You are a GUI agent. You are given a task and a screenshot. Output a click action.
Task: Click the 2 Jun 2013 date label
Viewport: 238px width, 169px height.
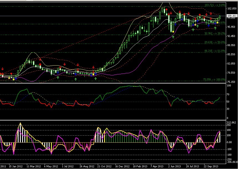tap(175, 166)
